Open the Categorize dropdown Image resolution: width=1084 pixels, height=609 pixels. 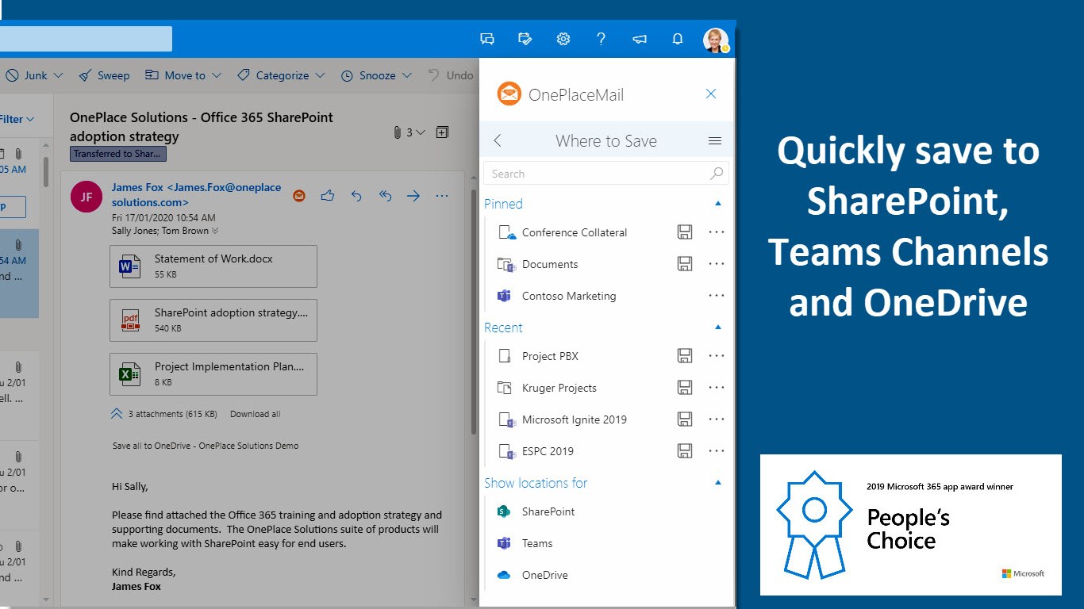point(320,75)
